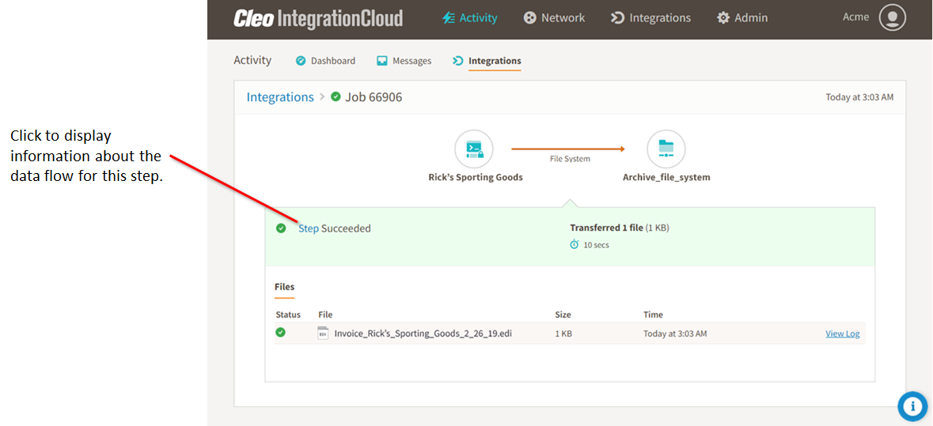This screenshot has width=933, height=426.
Task: Click the blue info help icon
Action: tap(912, 406)
